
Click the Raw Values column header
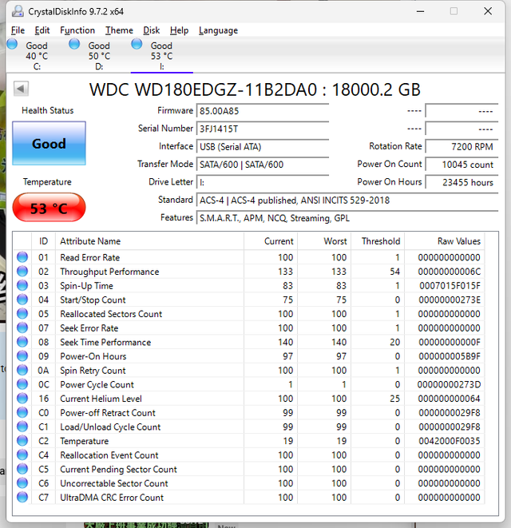pos(445,241)
